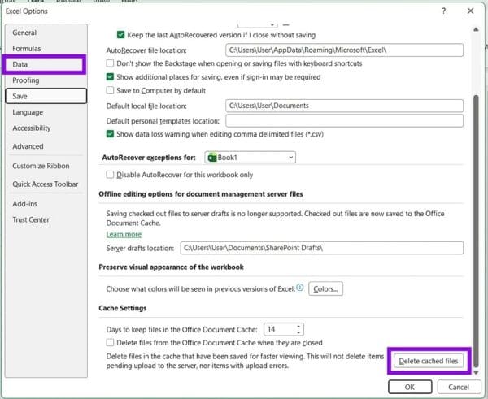Click the Colors... button

coord(325,288)
